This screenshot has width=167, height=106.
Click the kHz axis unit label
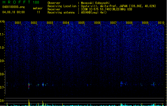click(x=2, y=21)
